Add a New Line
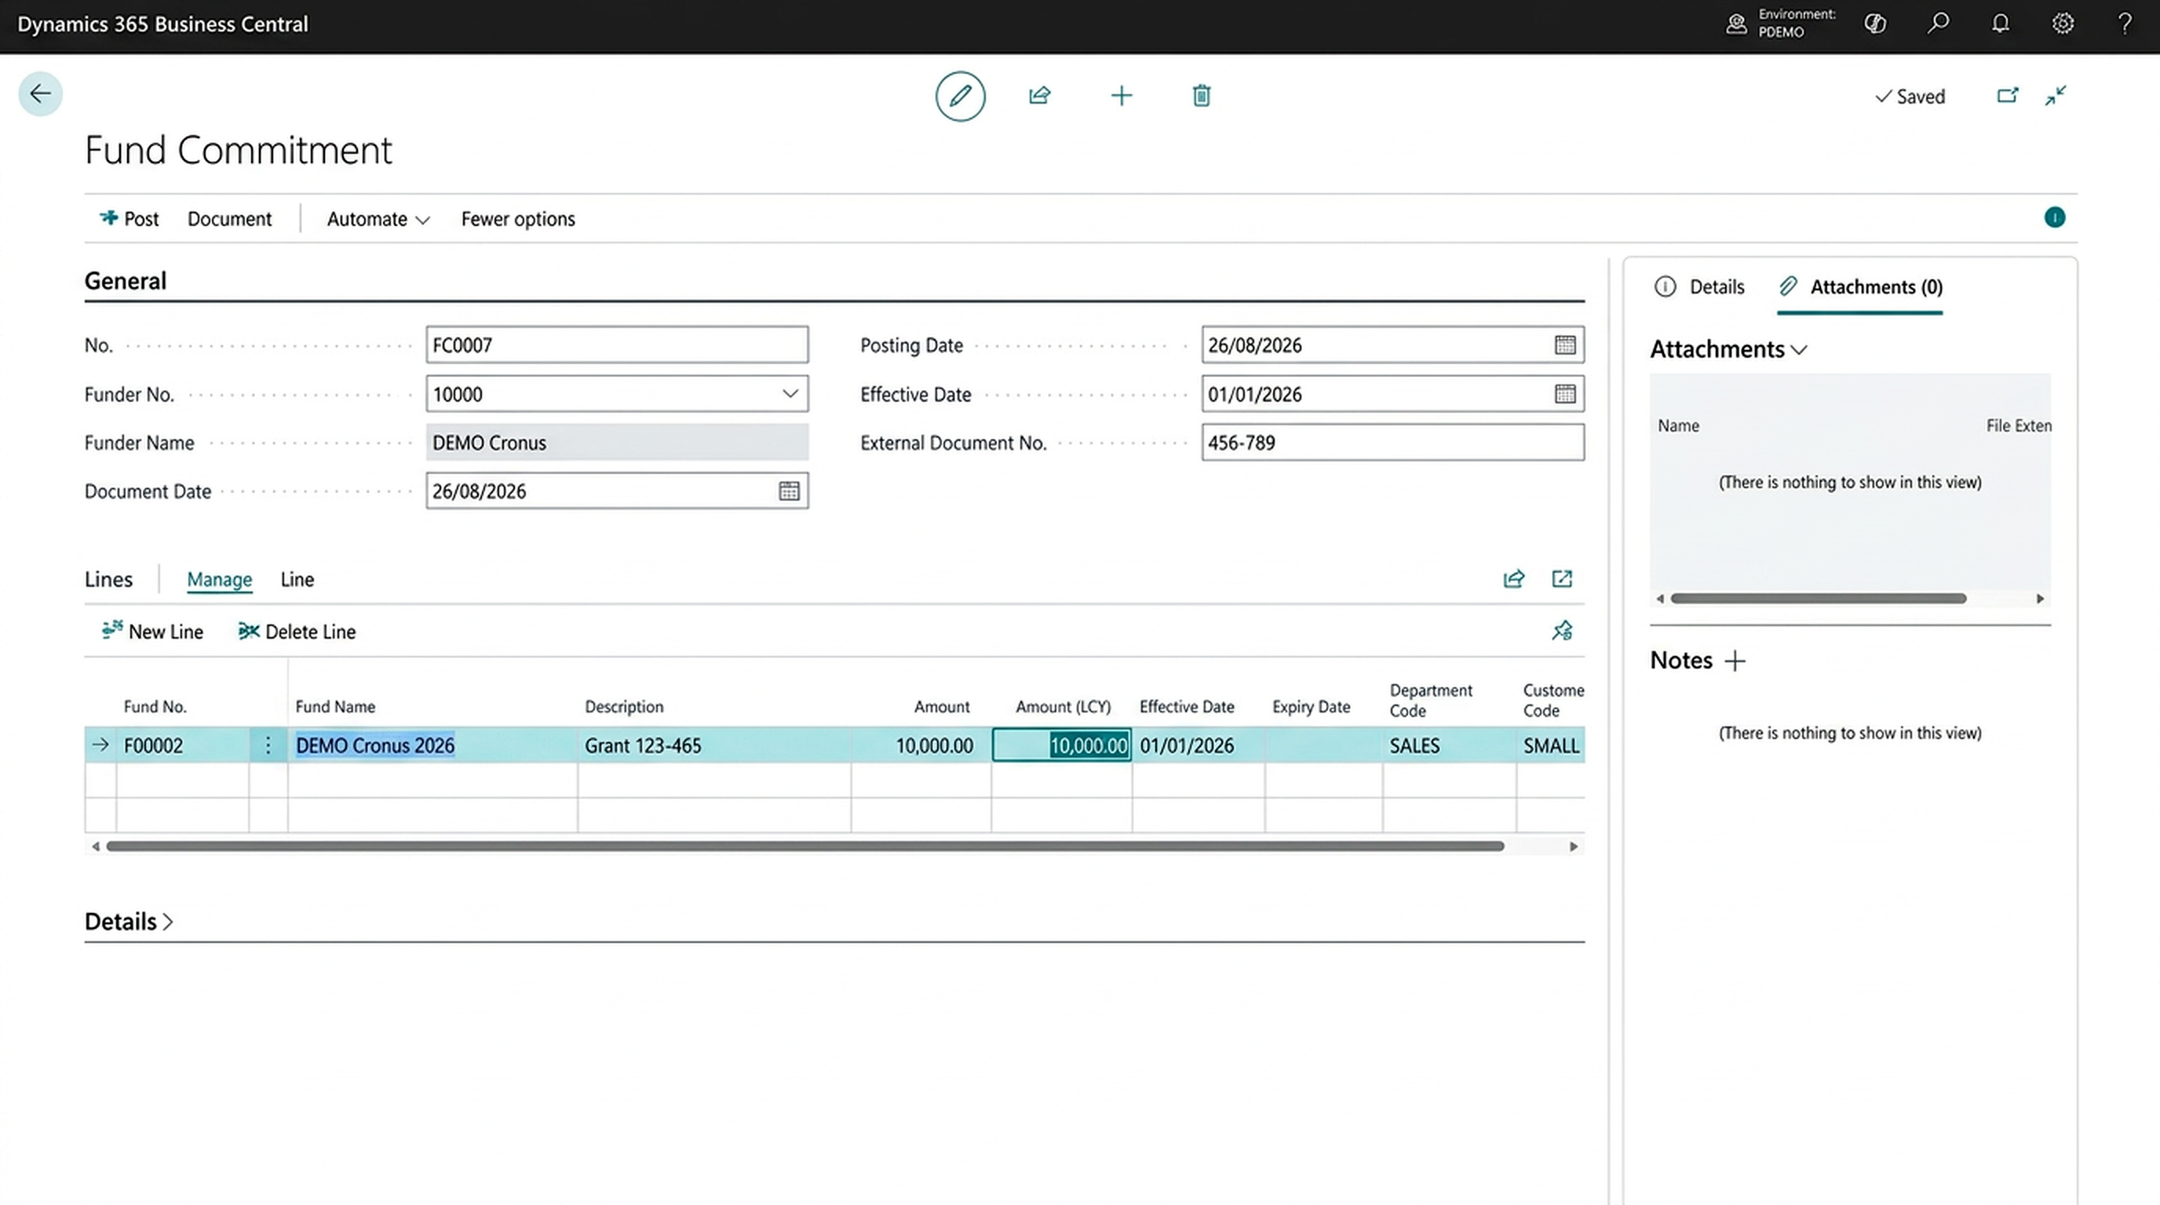The height and width of the screenshot is (1205, 2160). pyautogui.click(x=151, y=632)
